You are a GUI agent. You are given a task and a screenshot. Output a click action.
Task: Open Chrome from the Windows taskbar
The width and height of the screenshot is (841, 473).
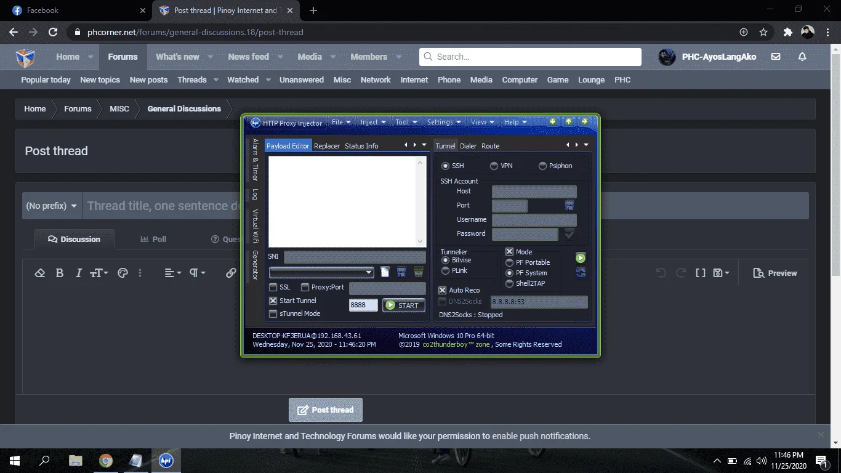[x=106, y=461]
